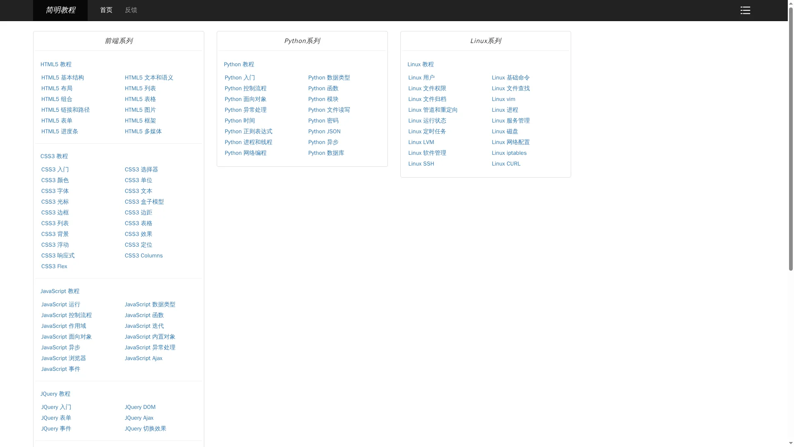Open the CSS3 盒子模型 link
This screenshot has height=447, width=794.
pos(144,202)
